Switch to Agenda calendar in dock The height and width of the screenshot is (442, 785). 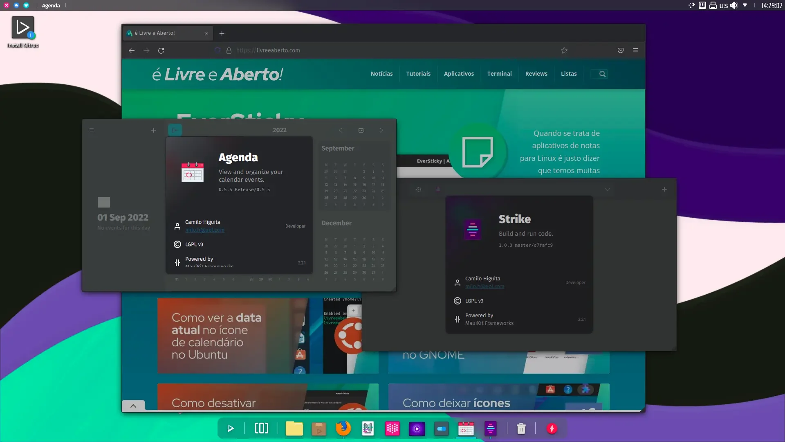[466, 428]
